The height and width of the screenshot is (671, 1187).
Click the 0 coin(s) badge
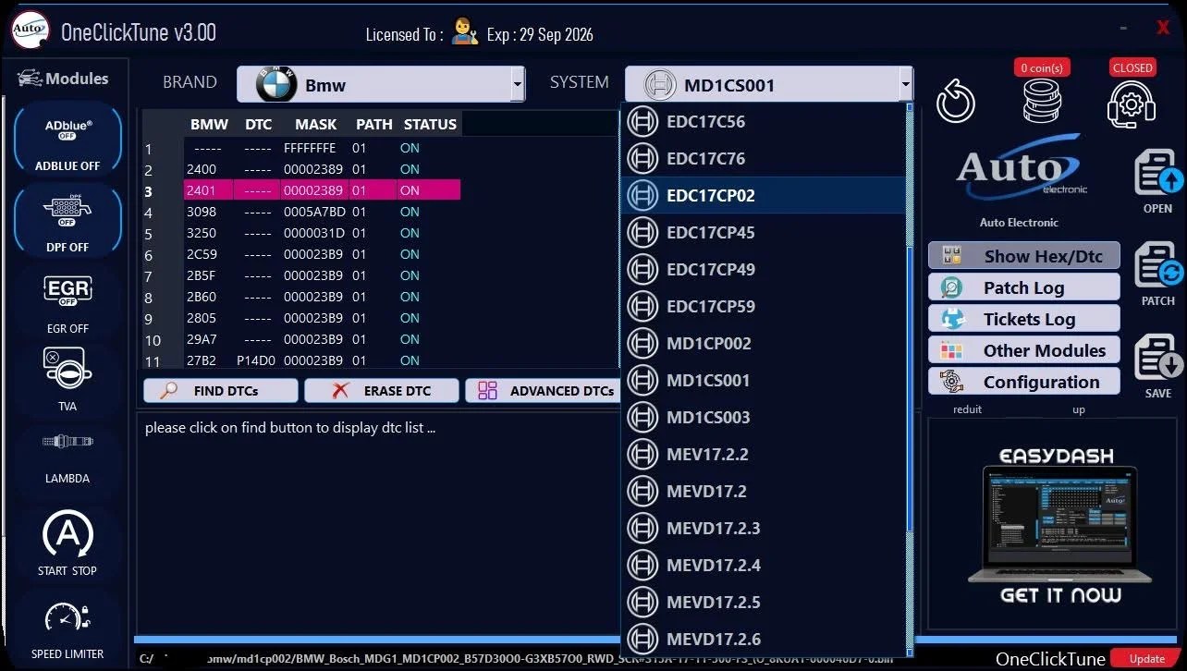[1042, 67]
